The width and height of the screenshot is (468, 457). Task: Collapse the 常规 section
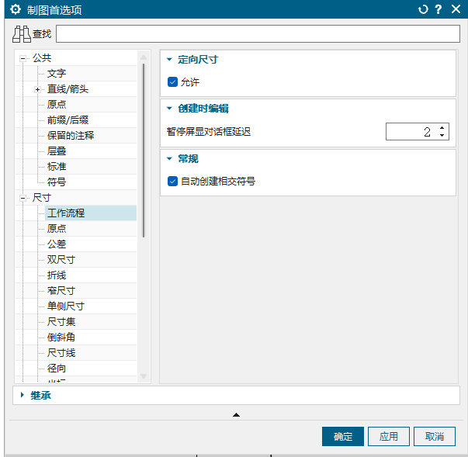click(x=169, y=158)
